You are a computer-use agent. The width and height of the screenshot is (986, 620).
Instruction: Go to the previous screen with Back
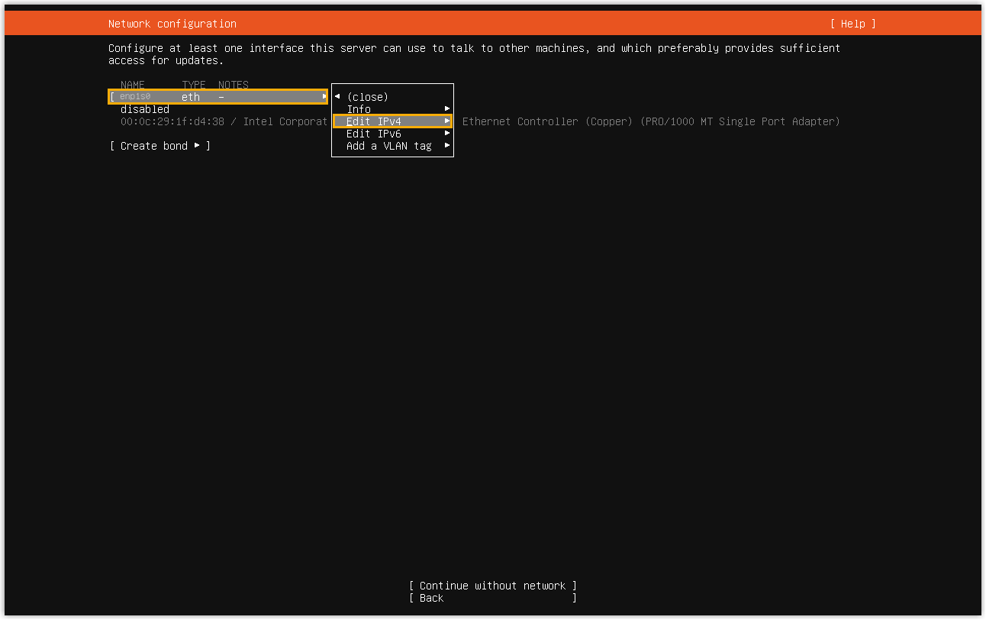click(432, 598)
